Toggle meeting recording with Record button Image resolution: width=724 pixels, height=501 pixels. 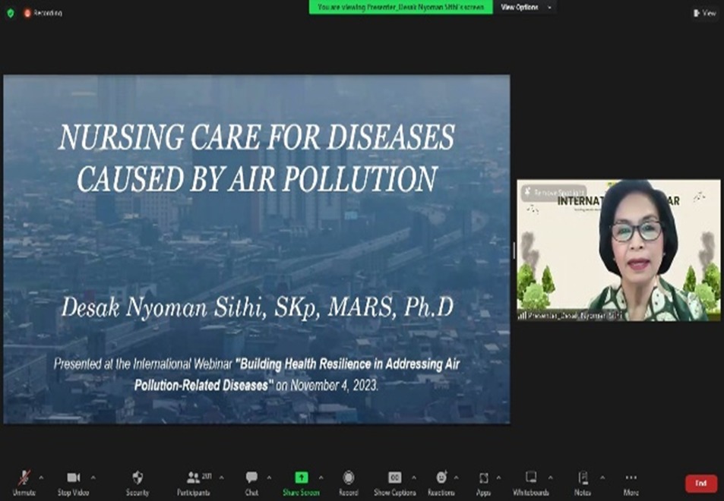(x=348, y=481)
